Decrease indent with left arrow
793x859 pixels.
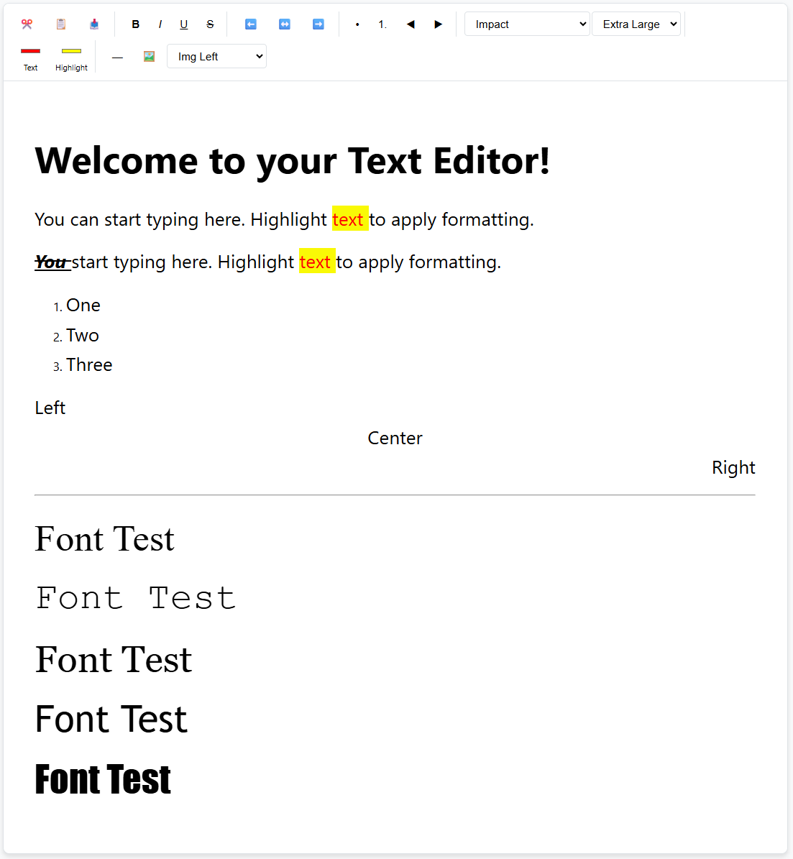pyautogui.click(x=411, y=24)
